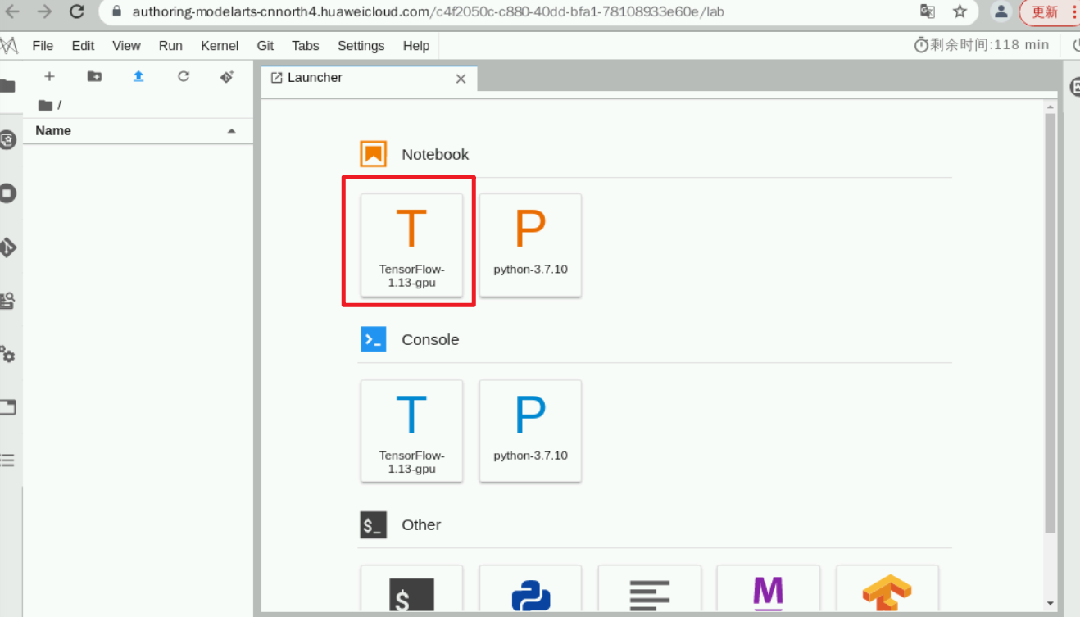Viewport: 1080px width, 617px height.
Task: Go back in browser history
Action: 13,11
